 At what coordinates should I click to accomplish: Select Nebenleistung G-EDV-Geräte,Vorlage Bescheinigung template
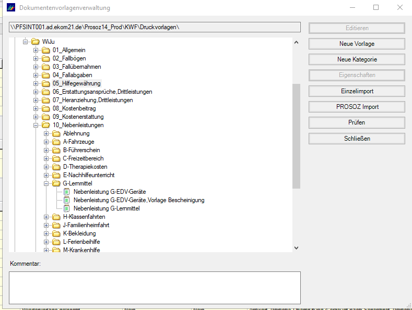pos(139,200)
